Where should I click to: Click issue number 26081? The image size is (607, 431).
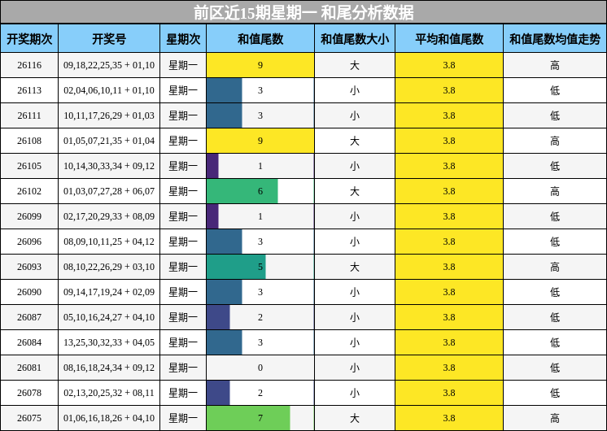tap(29, 368)
